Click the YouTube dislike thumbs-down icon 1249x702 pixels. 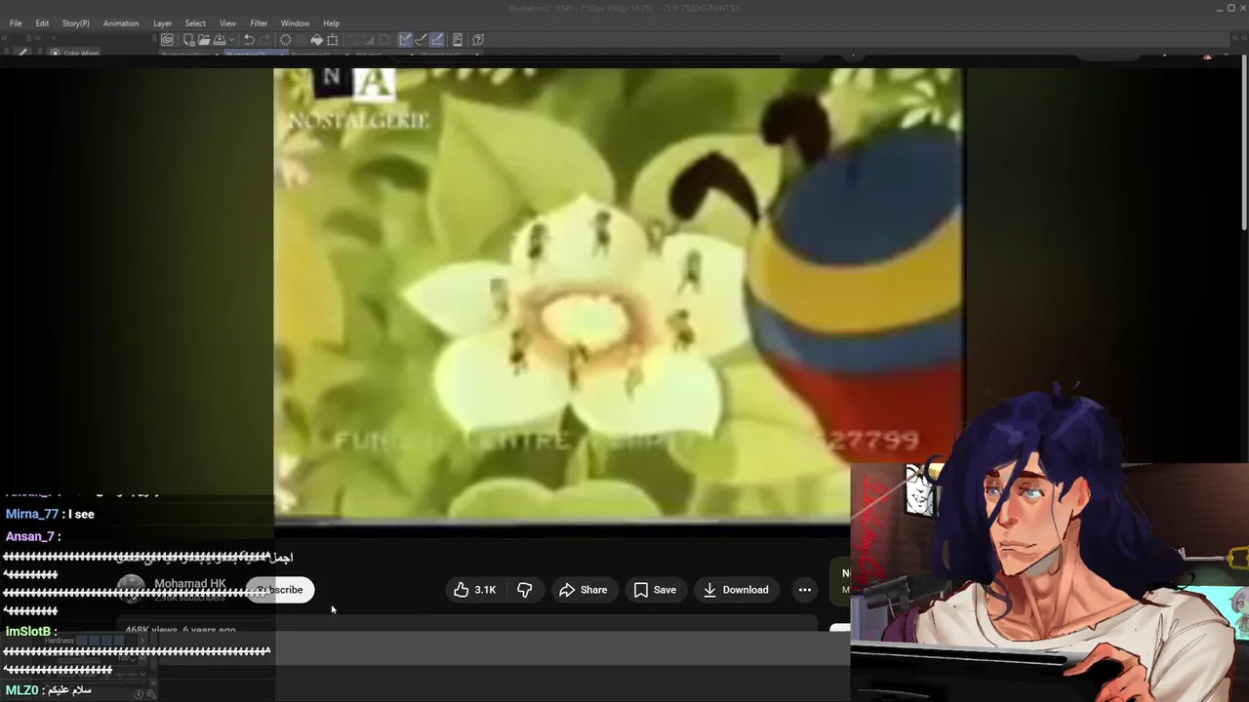click(525, 590)
